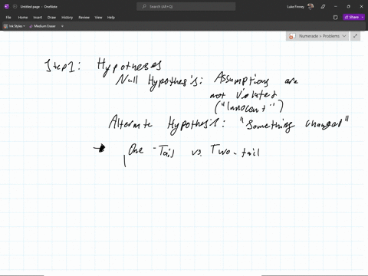Open the File menu
The width and height of the screenshot is (368, 276).
pyautogui.click(x=8, y=18)
